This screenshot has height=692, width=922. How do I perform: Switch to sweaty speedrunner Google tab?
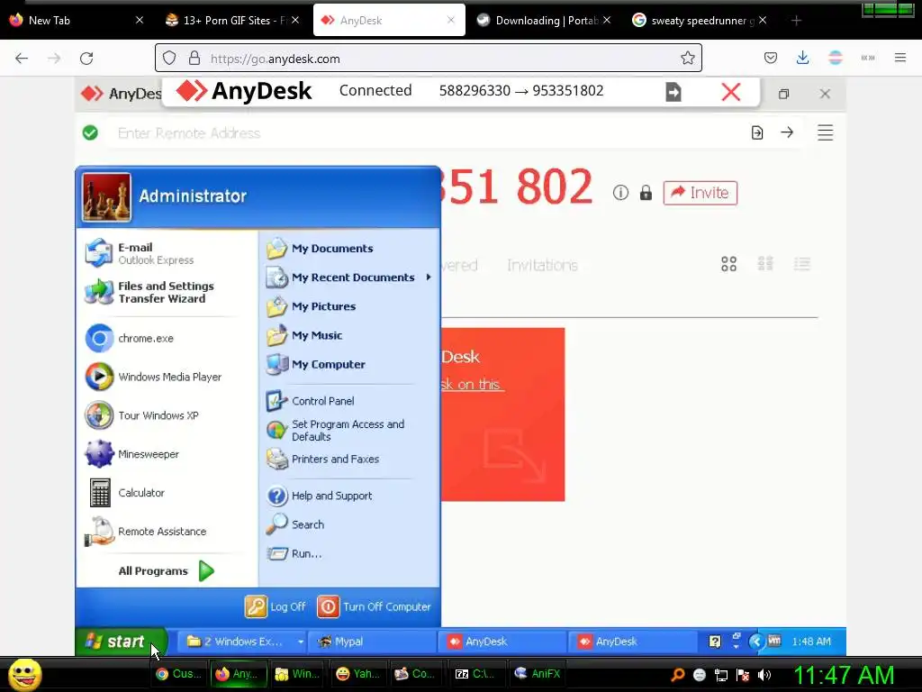699,21
